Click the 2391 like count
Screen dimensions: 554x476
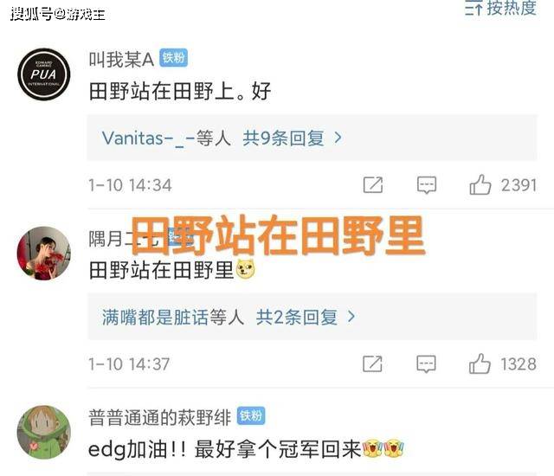click(x=519, y=185)
